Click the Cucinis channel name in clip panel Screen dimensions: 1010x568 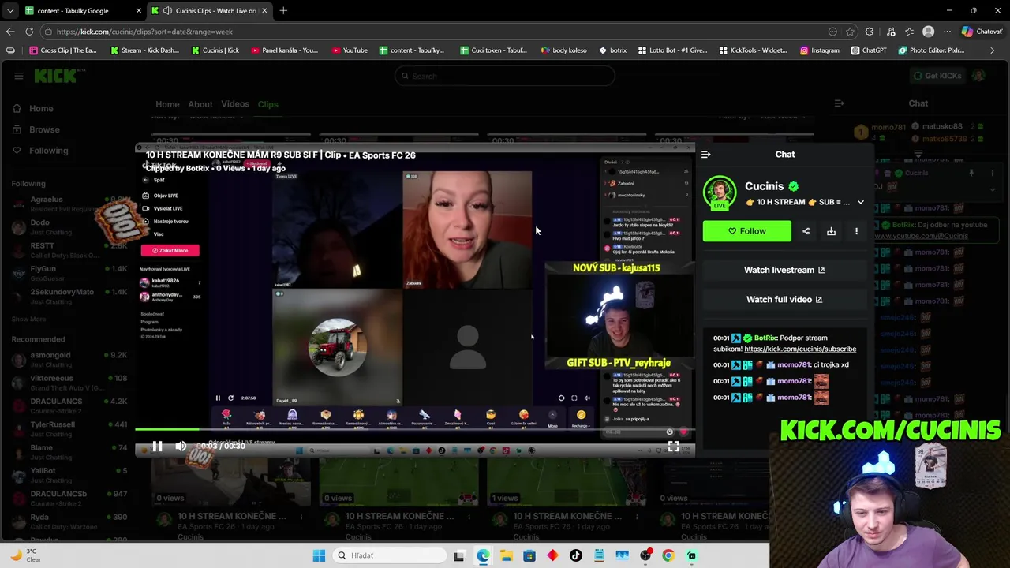coord(764,186)
